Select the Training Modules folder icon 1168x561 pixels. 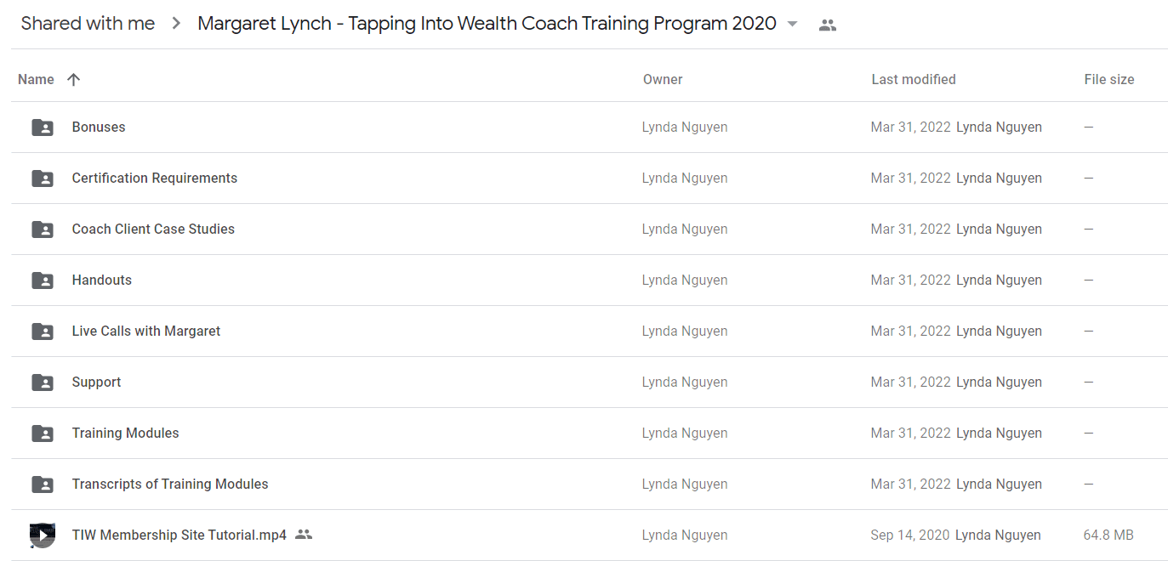pyautogui.click(x=43, y=433)
